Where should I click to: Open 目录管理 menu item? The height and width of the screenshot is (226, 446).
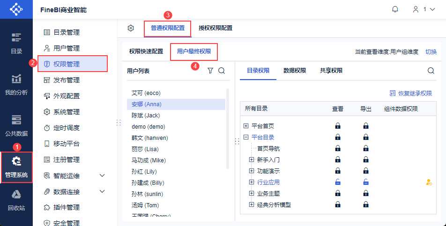[x=61, y=32]
